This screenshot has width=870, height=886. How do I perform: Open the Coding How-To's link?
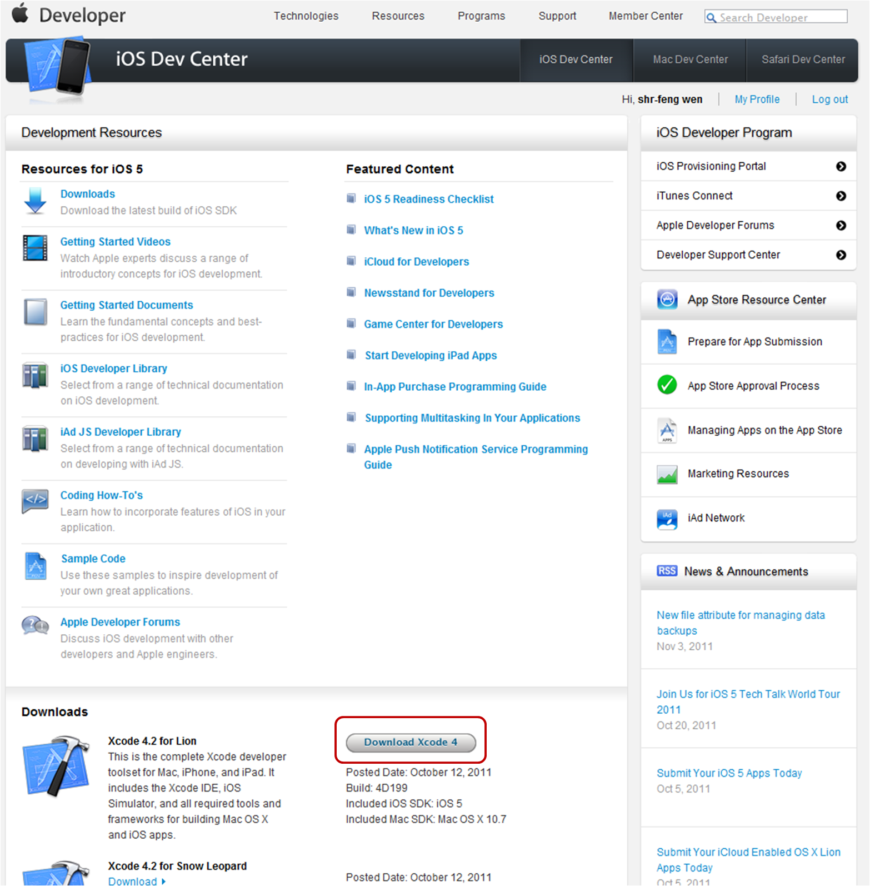click(x=102, y=495)
